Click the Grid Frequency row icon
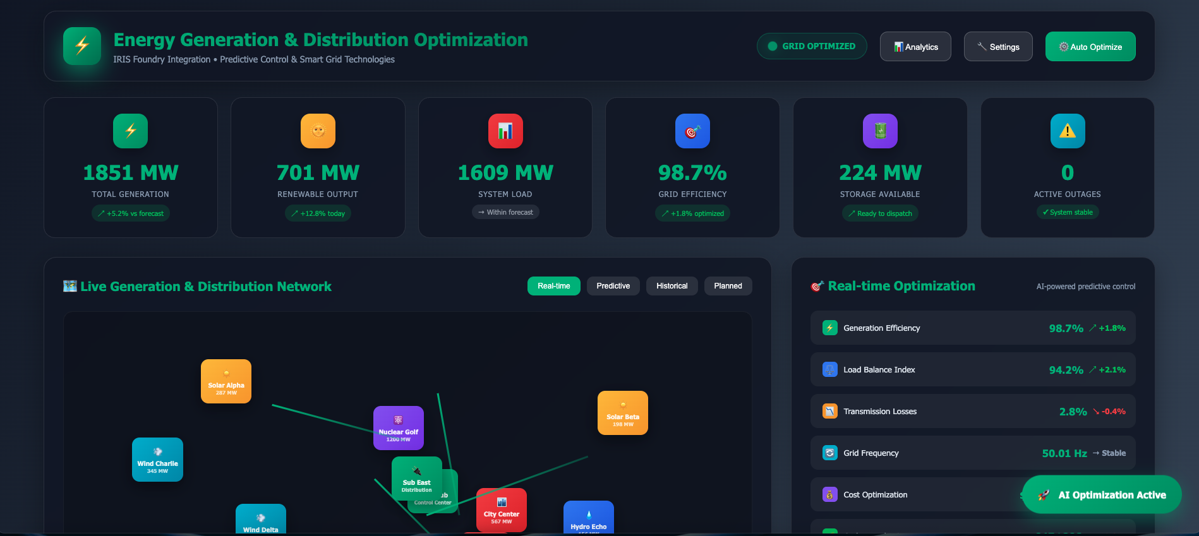This screenshot has height=536, width=1199. coord(829,453)
